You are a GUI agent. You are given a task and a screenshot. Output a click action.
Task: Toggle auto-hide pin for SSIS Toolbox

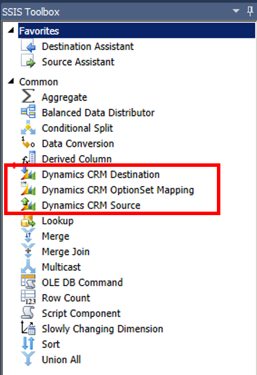[250, 11]
